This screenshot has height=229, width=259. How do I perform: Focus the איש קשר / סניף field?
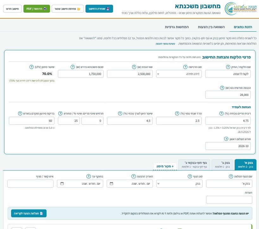30,184
